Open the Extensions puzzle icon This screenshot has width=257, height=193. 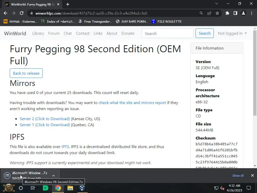coord(227,13)
